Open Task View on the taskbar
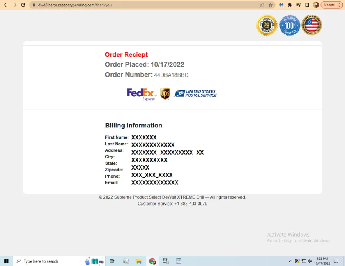This screenshot has height=266, width=345. (x=112, y=261)
